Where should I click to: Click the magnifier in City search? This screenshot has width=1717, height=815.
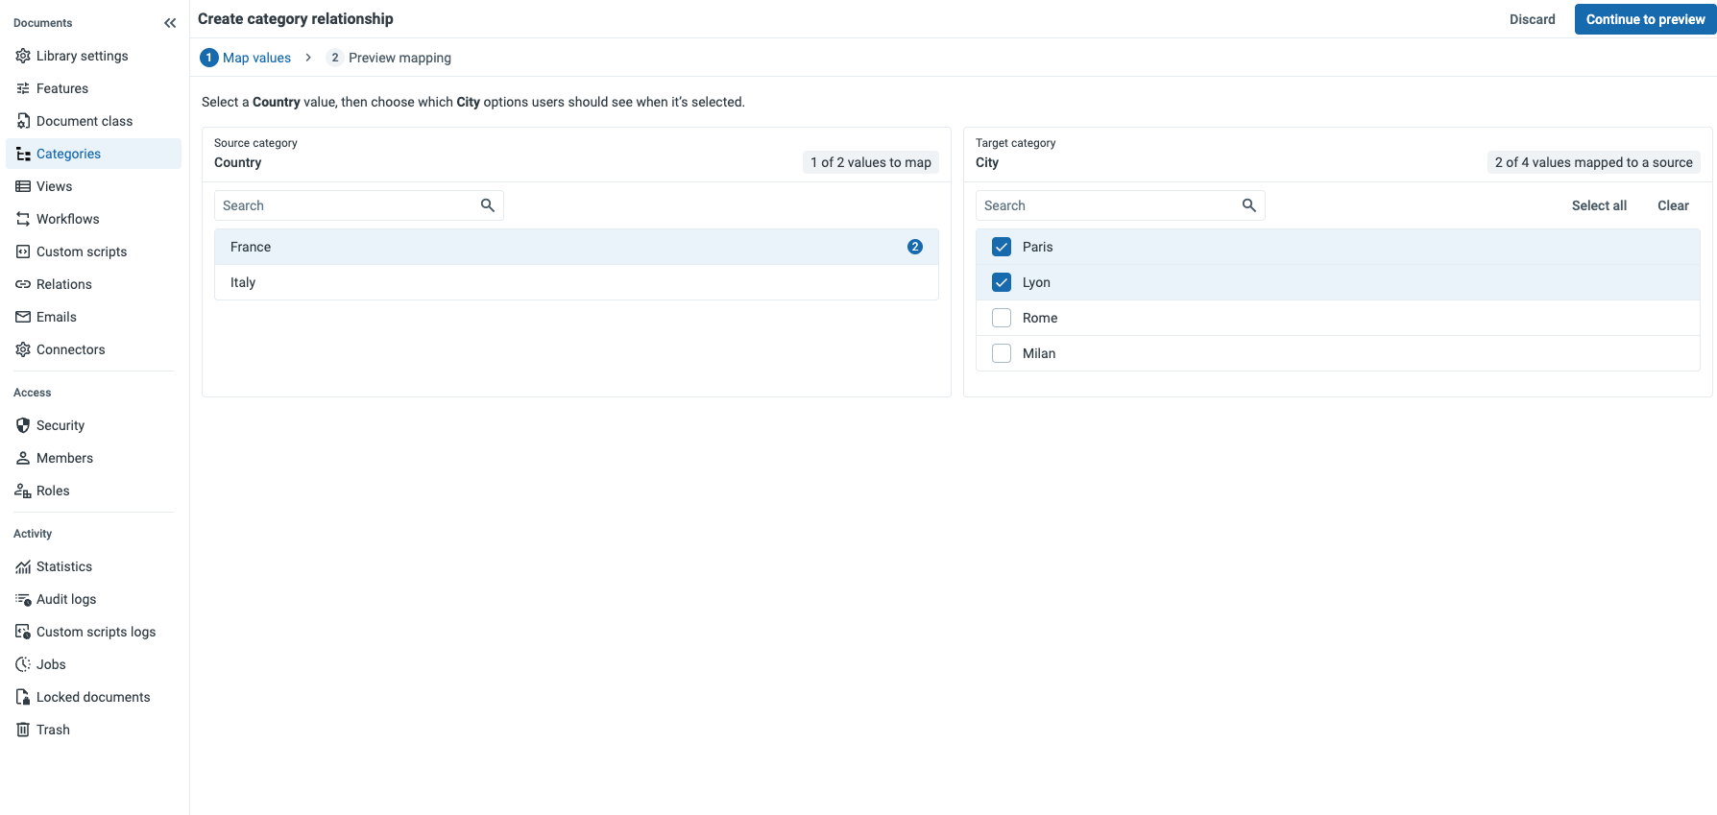1249,205
